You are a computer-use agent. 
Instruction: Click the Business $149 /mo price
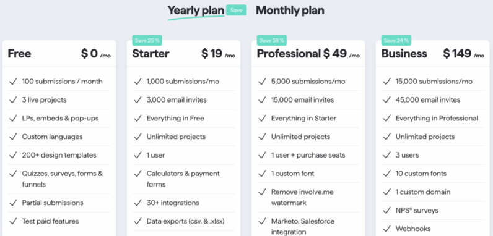(x=464, y=54)
